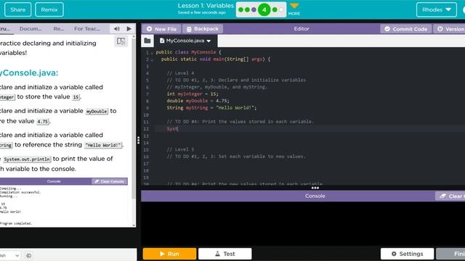
Task: Click the Lesson 1: Variables title
Action: pos(206,6)
